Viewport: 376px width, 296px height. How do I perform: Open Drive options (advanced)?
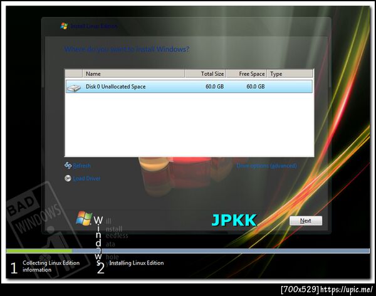pyautogui.click(x=267, y=166)
